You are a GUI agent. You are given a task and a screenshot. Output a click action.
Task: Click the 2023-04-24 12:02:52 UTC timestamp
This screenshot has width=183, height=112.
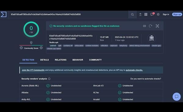[x=127, y=37]
